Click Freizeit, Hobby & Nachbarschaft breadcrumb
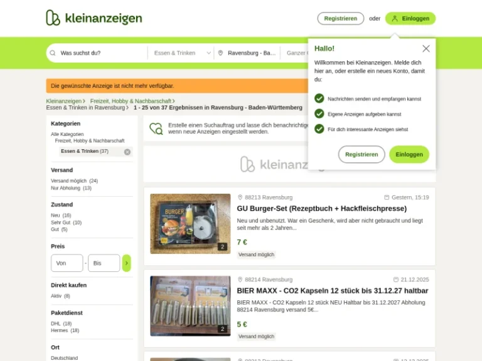The width and height of the screenshot is (482, 361). [x=131, y=101]
